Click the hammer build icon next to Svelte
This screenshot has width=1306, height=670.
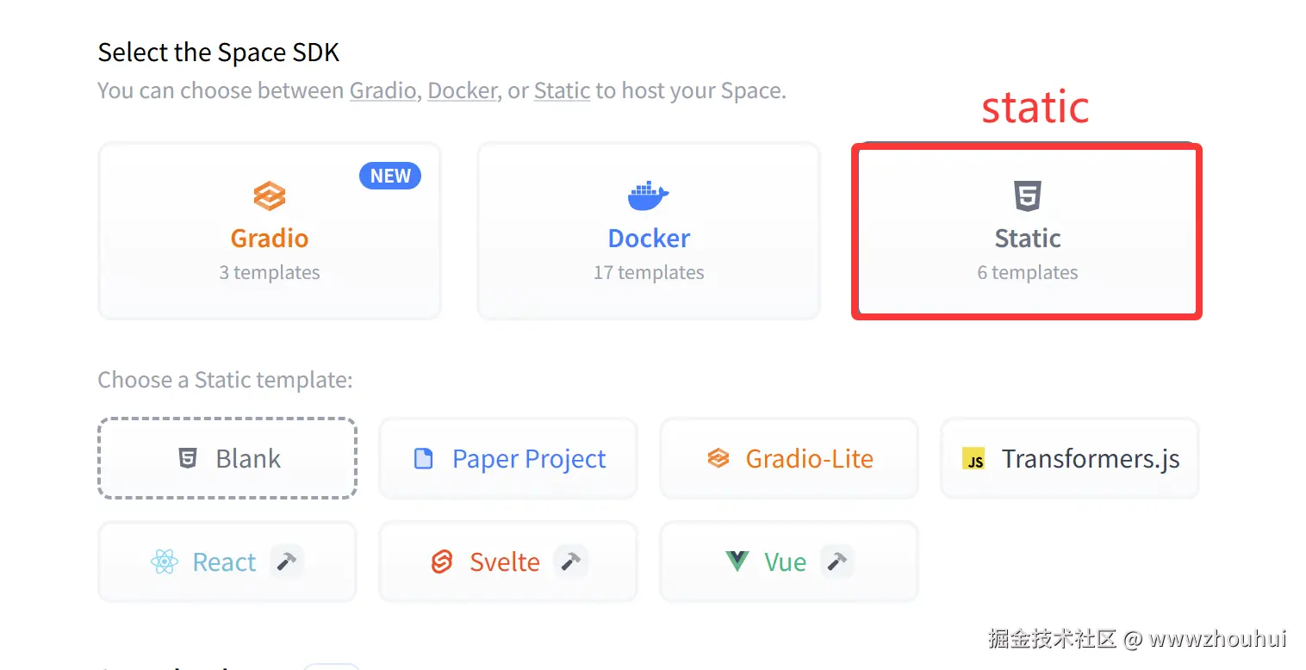pos(570,561)
